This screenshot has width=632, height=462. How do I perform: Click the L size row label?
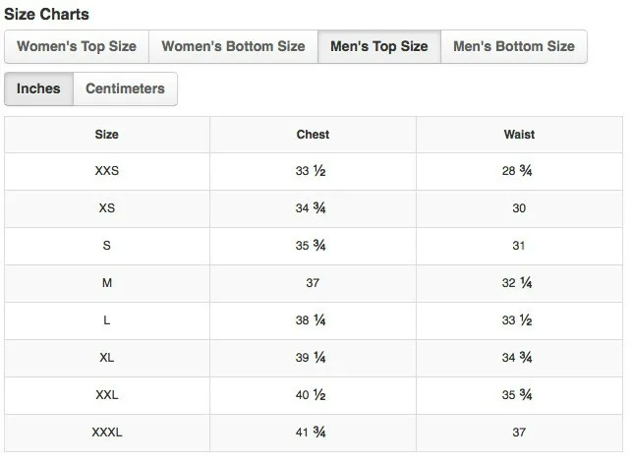pyautogui.click(x=107, y=320)
